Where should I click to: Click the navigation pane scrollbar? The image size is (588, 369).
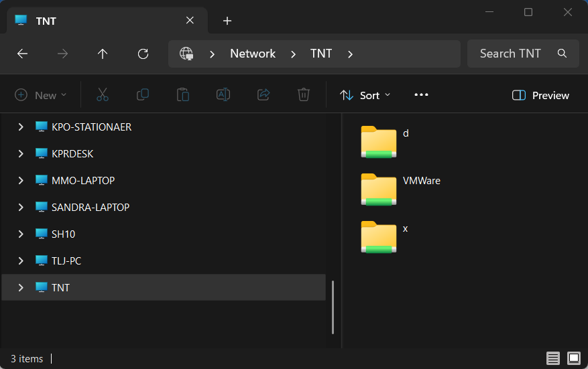click(333, 307)
